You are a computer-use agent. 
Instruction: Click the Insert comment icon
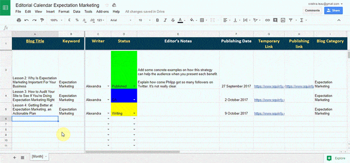(275, 20)
